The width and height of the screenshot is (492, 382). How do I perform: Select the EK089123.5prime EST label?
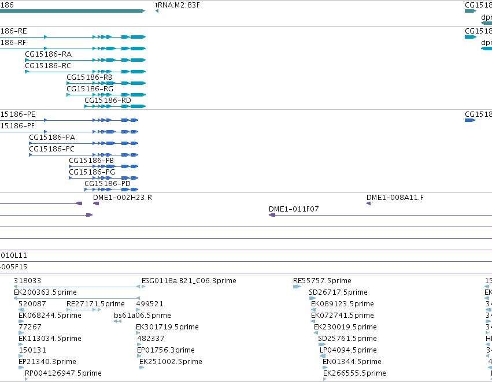click(342, 304)
